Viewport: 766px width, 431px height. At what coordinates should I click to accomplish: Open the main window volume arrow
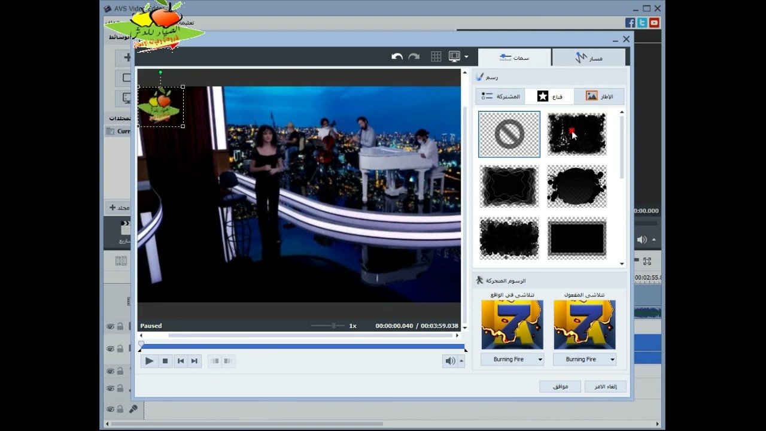tap(653, 239)
